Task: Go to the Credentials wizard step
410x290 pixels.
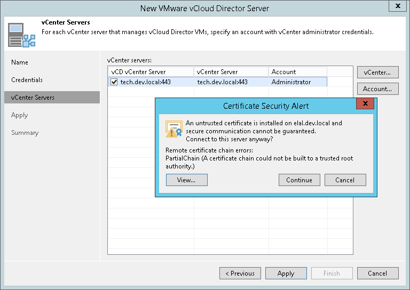Action: point(27,80)
